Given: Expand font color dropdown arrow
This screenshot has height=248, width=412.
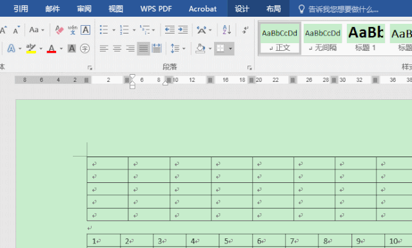Looking at the screenshot, I should 61,48.
